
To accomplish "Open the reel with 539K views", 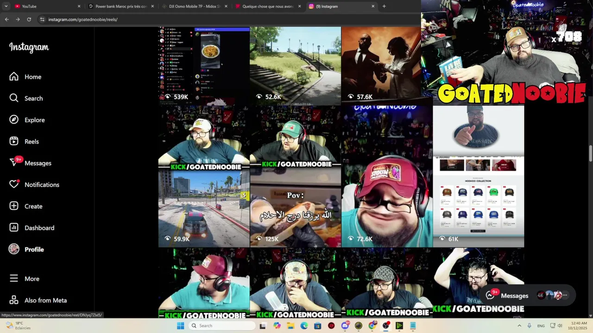I will pyautogui.click(x=204, y=66).
